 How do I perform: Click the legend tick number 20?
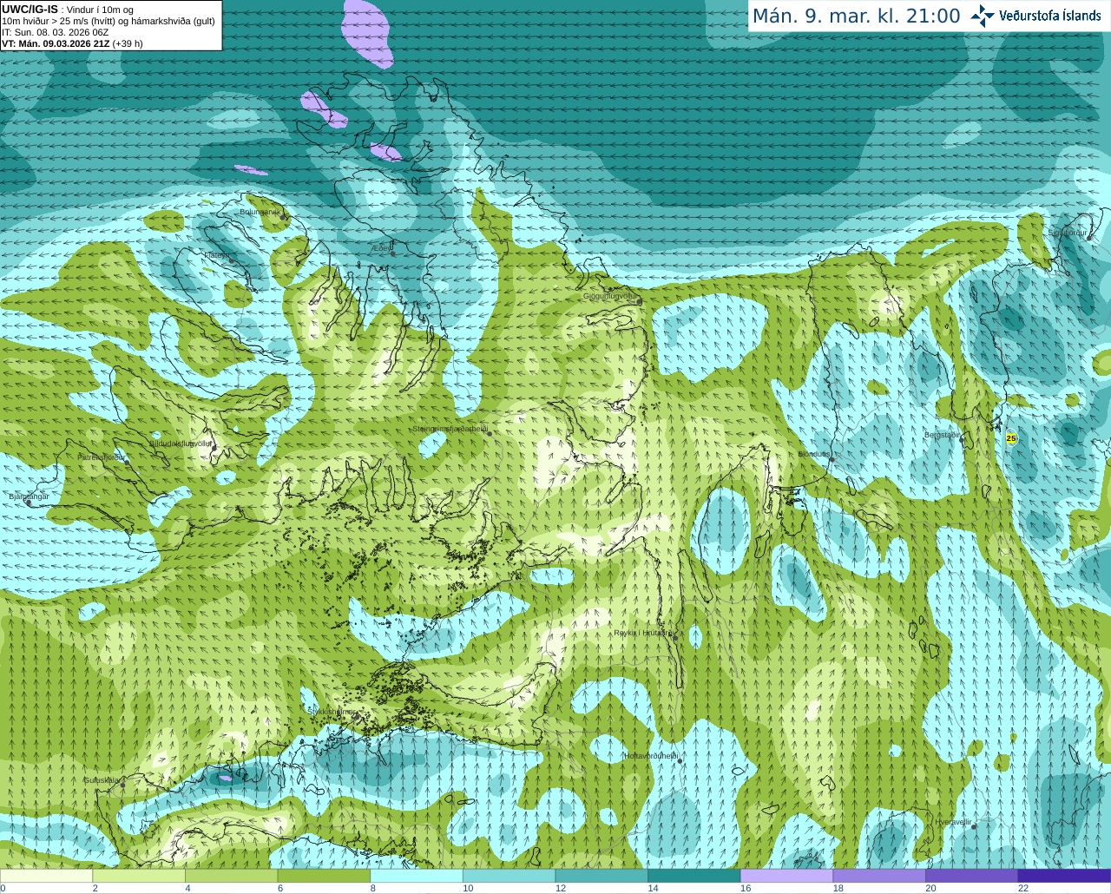[x=930, y=888]
